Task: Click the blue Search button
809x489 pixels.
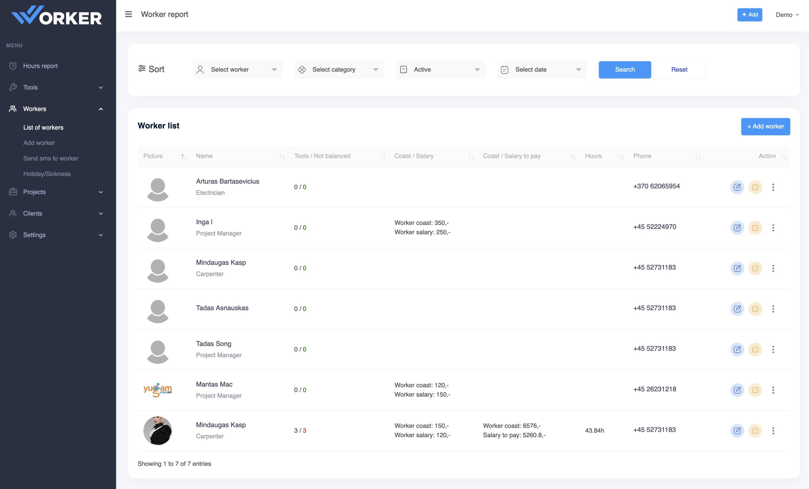Action: [x=624, y=69]
